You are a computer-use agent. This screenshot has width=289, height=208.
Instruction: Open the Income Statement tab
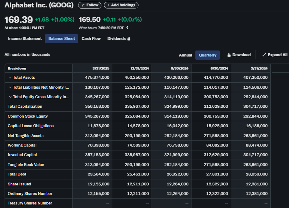pyautogui.click(x=25, y=39)
